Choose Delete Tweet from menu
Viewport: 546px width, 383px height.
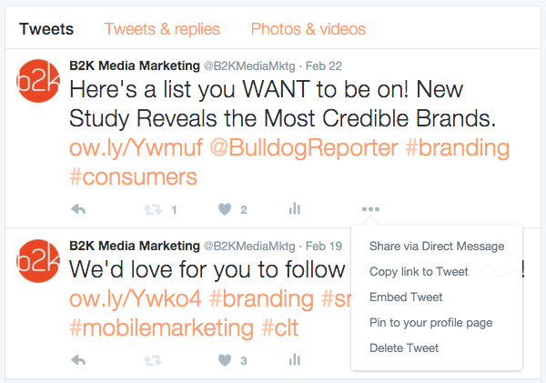tap(404, 348)
